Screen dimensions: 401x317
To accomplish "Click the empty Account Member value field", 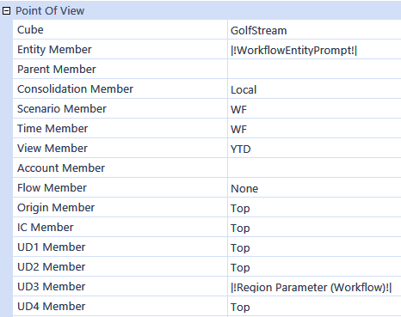I will [x=314, y=168].
